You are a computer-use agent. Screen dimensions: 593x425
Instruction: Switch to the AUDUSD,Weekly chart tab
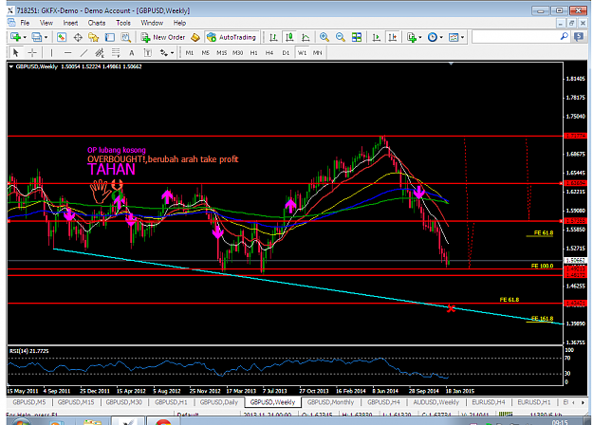[x=436, y=402]
